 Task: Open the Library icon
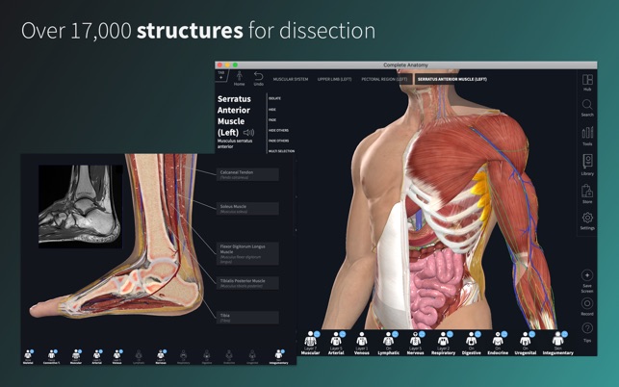(587, 164)
